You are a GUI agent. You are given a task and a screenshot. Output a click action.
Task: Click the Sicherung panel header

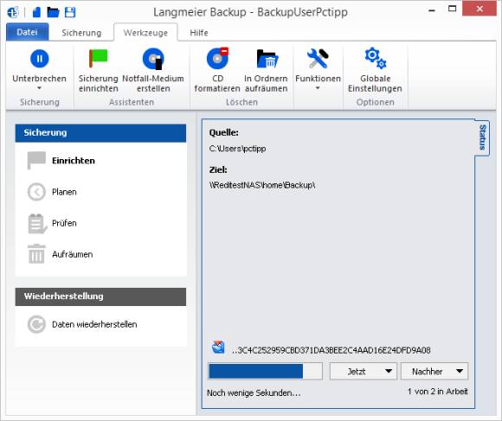tap(100, 133)
